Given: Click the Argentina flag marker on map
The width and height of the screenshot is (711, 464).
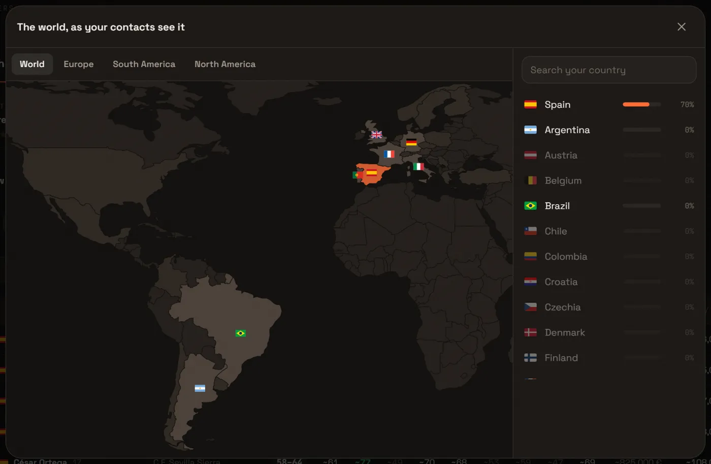Looking at the screenshot, I should coord(200,388).
